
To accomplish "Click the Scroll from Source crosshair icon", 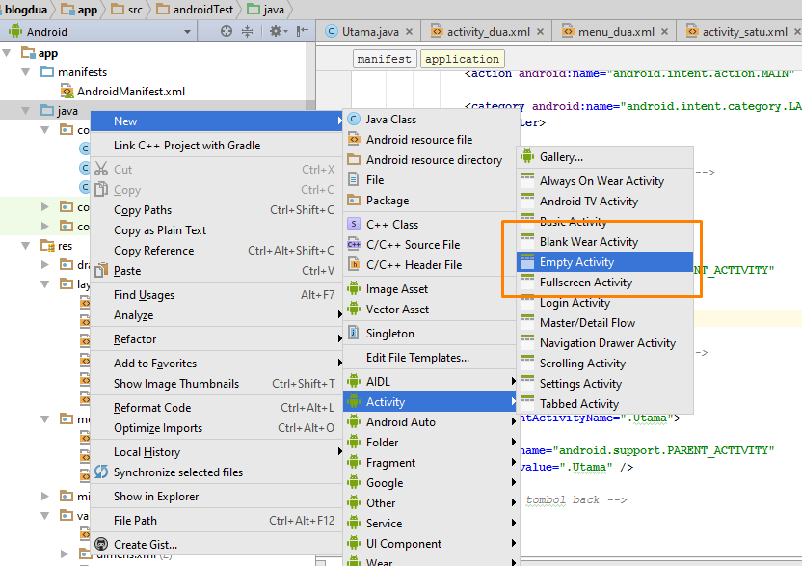I will [x=226, y=31].
